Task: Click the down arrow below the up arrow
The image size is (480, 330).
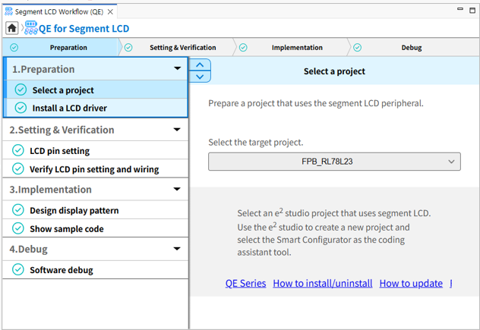Action: [x=199, y=77]
